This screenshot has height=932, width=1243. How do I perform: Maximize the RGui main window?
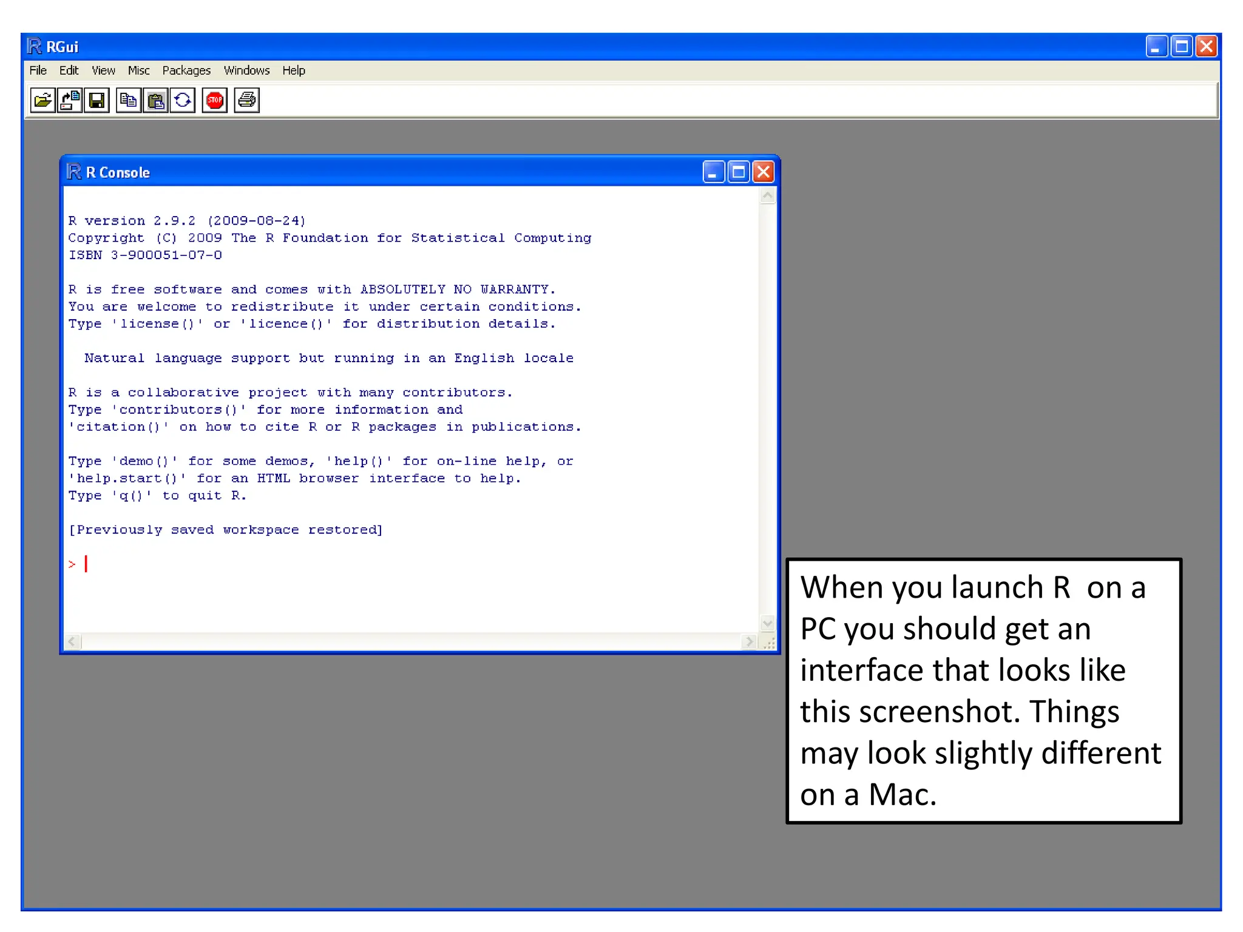point(1182,47)
